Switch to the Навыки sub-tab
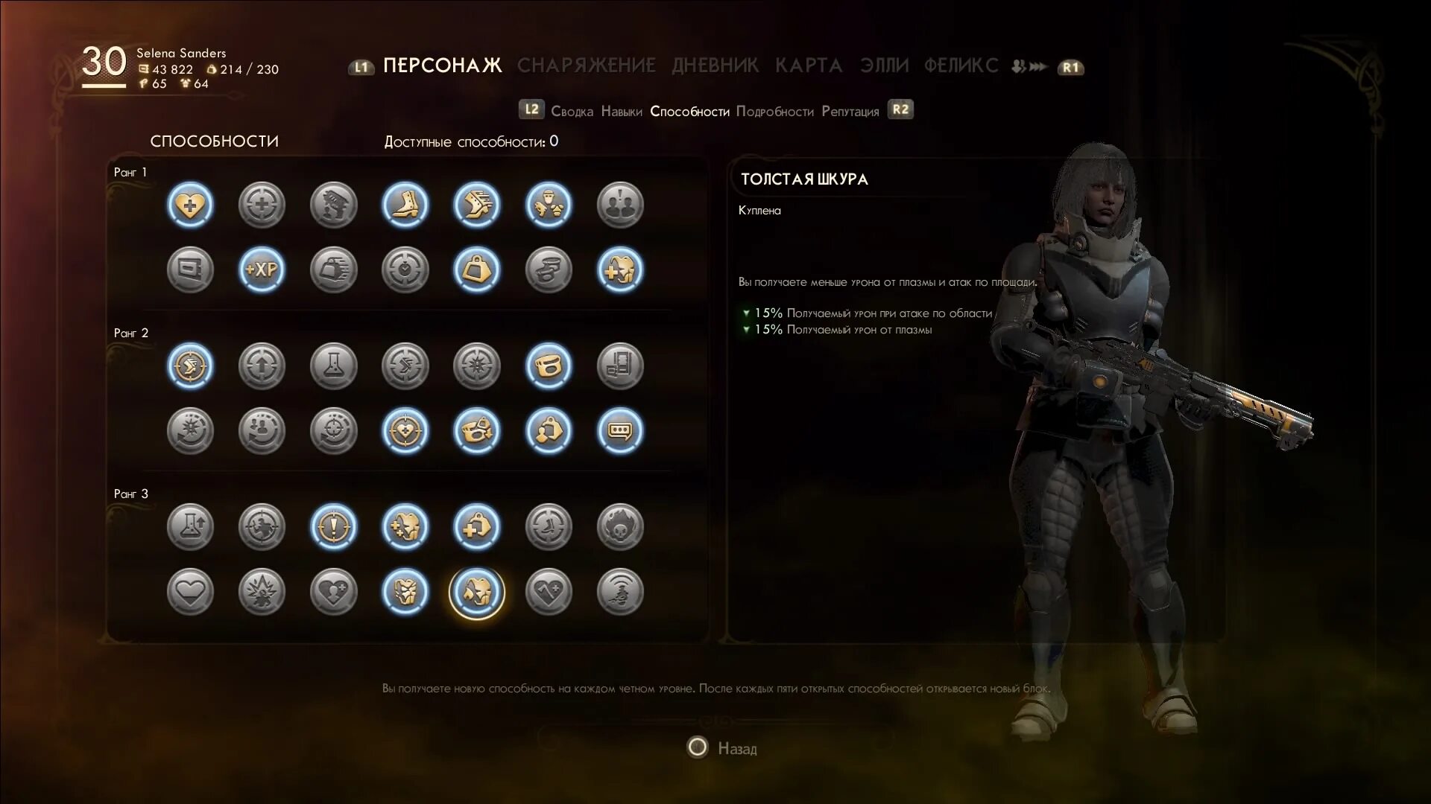 (622, 111)
